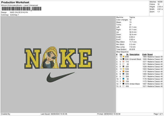This screenshot has width=164, height=116.
Task: Click the barcode under the Wilcom title
Action: pyautogui.click(x=21, y=9)
